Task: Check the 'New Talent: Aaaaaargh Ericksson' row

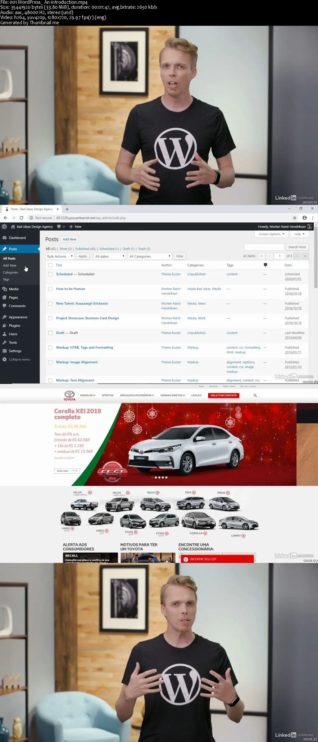Action: (x=50, y=303)
